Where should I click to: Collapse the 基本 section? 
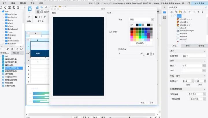coord(204,51)
